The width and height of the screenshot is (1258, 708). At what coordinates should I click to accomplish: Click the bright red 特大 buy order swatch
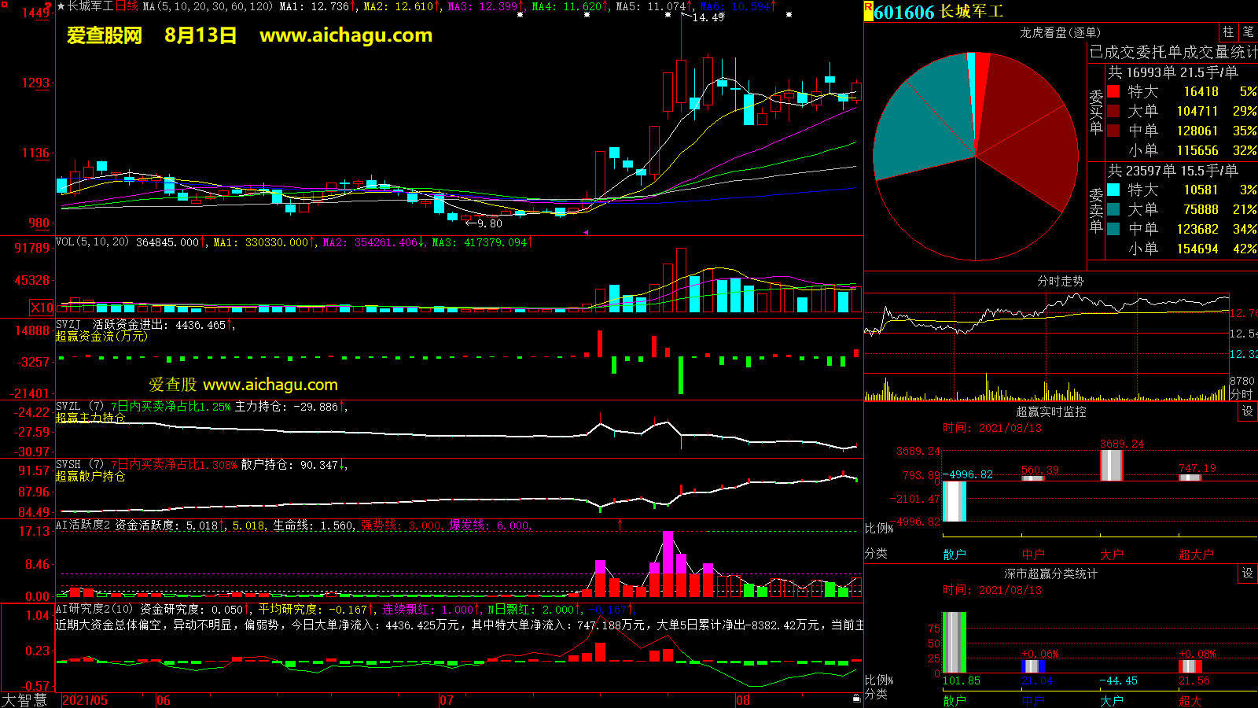click(x=1113, y=91)
